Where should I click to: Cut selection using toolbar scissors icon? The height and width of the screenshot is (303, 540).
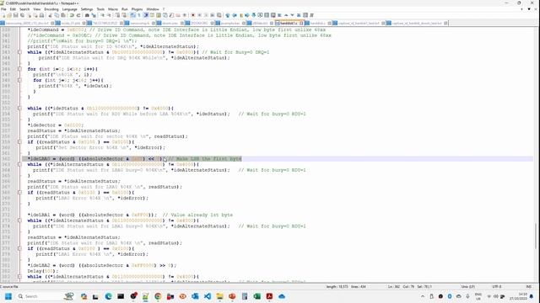tap(51, 15)
